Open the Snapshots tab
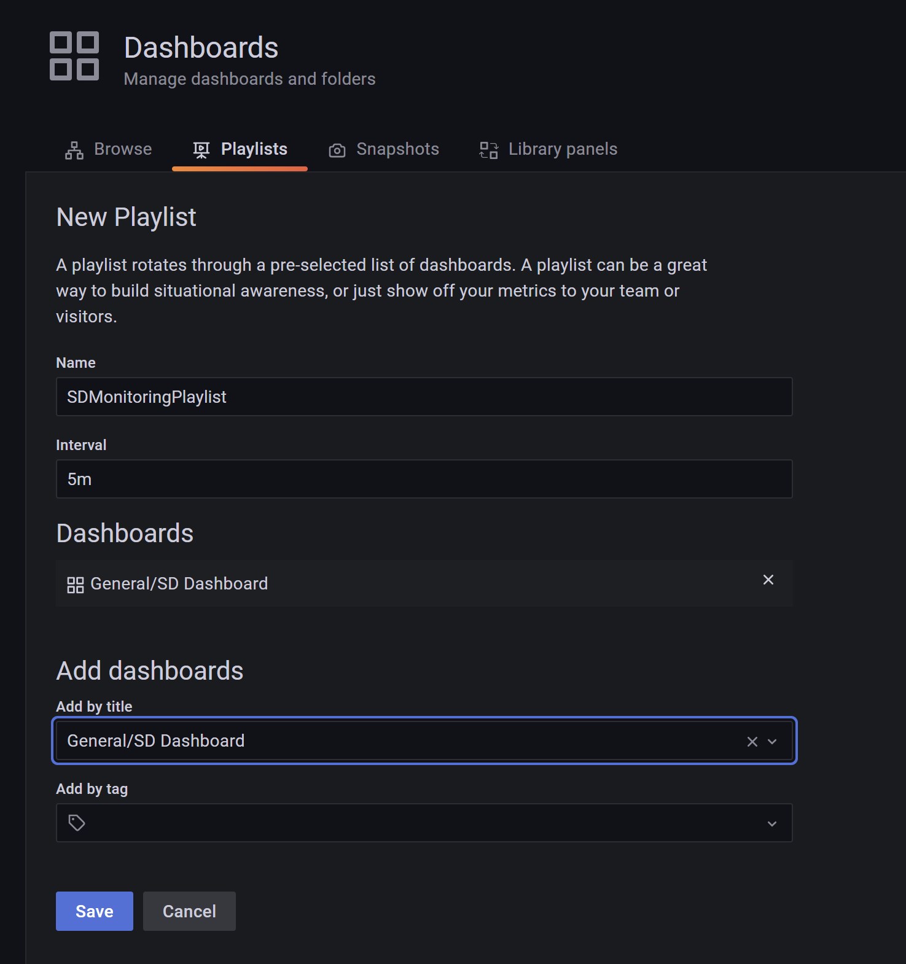The image size is (906, 964). [397, 149]
